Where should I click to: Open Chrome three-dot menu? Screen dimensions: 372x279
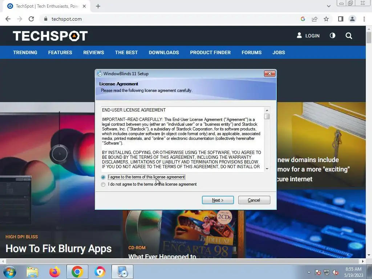[364, 19]
